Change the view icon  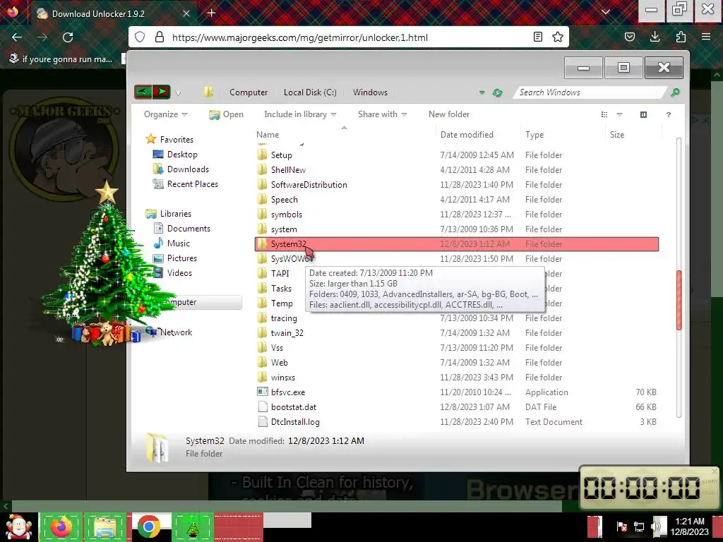coord(604,114)
